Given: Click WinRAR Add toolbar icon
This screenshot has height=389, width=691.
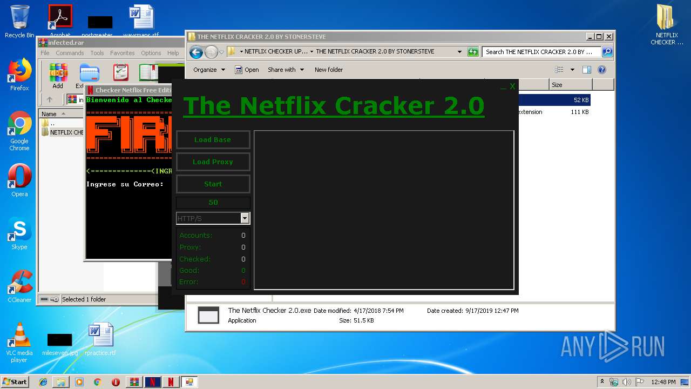Looking at the screenshot, I should click(58, 76).
